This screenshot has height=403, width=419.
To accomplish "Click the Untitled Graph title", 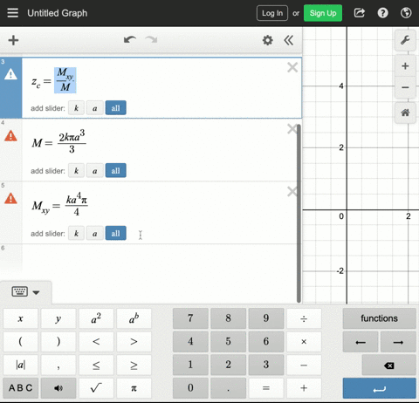I will click(x=58, y=13).
